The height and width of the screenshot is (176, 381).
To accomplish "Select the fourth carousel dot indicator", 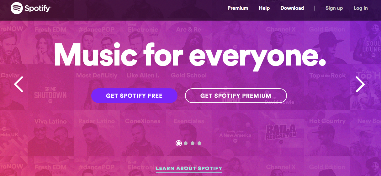I will (199, 143).
